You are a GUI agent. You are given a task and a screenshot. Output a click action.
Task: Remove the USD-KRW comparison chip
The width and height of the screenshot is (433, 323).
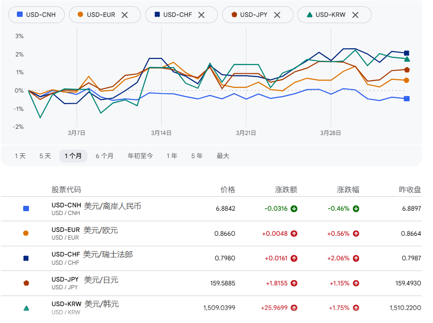[x=355, y=15]
